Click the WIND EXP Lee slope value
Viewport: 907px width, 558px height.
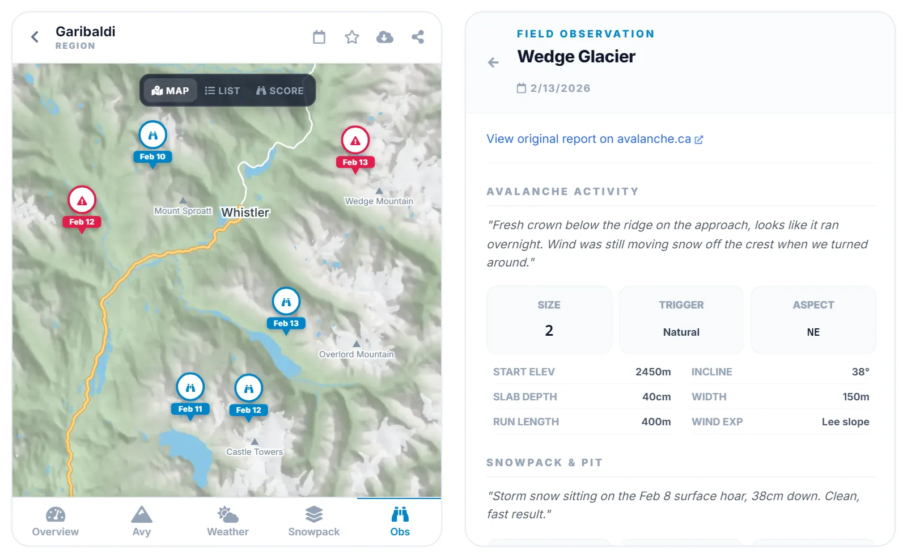tap(846, 422)
